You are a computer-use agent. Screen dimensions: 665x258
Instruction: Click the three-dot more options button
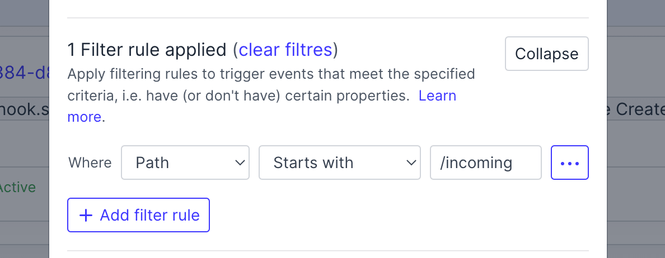click(x=569, y=163)
